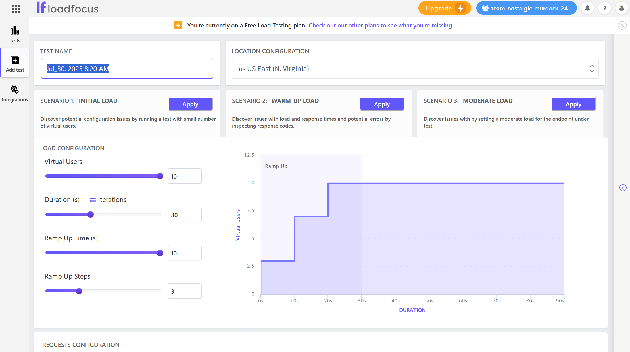Expand the location configuration dropdown
The width and height of the screenshot is (630, 352).
point(415,68)
